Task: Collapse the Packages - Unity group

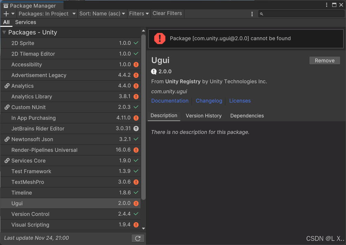Action: click(4, 32)
